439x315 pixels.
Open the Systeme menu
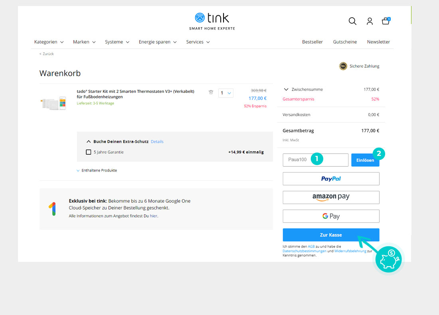pos(117,42)
